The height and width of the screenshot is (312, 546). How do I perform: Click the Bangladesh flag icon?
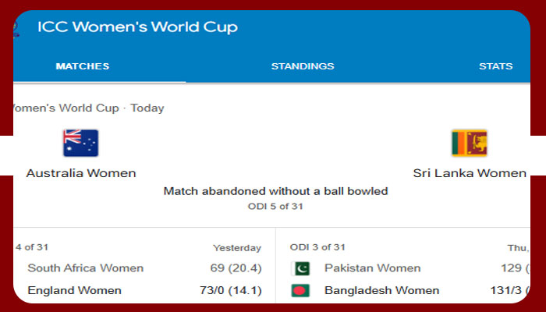[x=300, y=291]
